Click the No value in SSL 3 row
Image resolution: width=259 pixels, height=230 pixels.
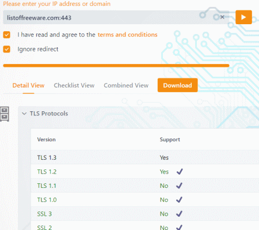[164, 214]
